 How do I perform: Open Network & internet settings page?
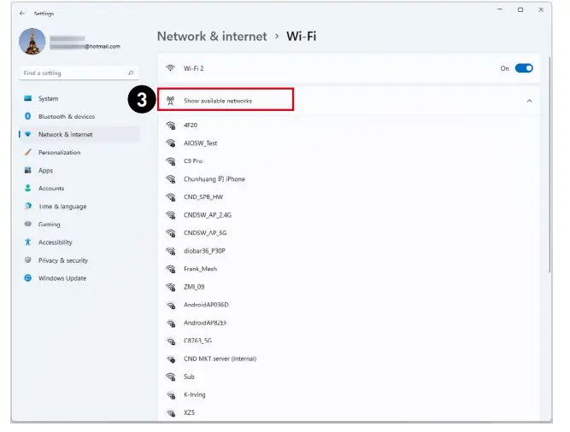65,135
